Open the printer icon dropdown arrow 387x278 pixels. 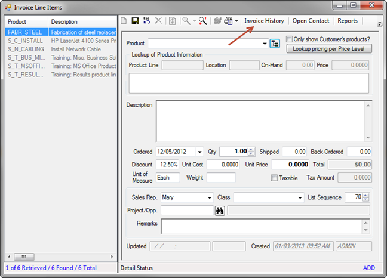pos(236,21)
